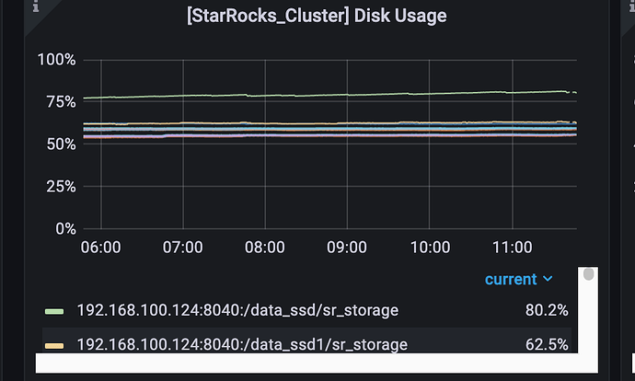Click the chevron next to current
The width and height of the screenshot is (635, 381).
click(x=548, y=279)
